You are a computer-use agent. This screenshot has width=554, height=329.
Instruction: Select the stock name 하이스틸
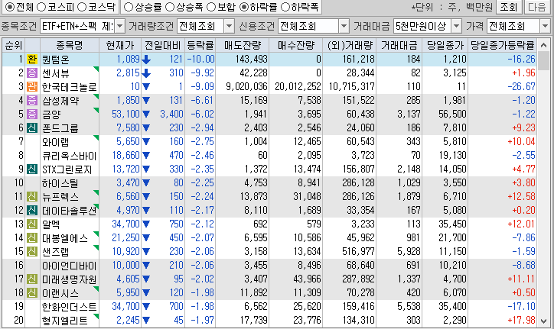click(x=60, y=183)
